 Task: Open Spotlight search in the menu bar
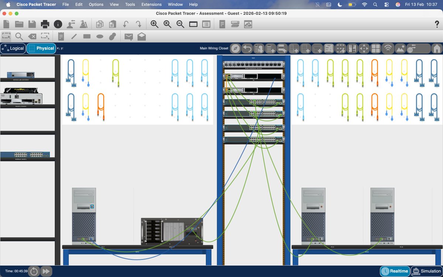[x=375, y=4]
